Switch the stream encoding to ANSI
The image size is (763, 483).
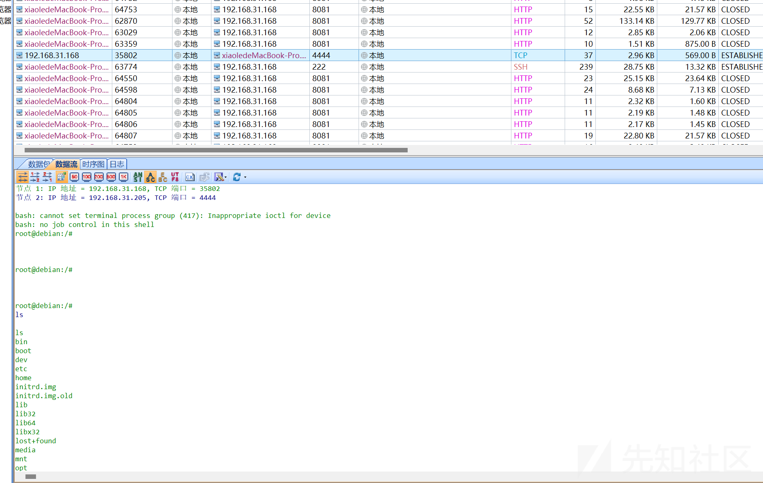pyautogui.click(x=138, y=177)
